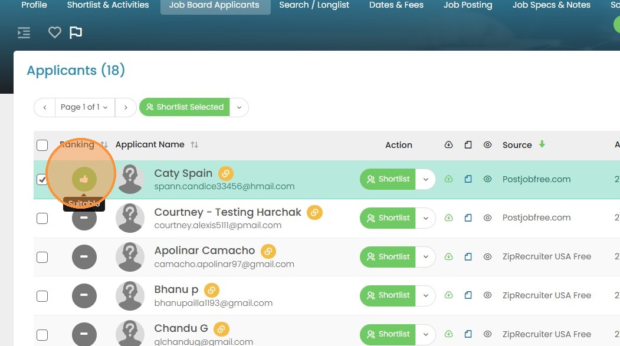Open Caty Spain's avatar thumbnail
The image size is (620, 346).
coord(130,179)
